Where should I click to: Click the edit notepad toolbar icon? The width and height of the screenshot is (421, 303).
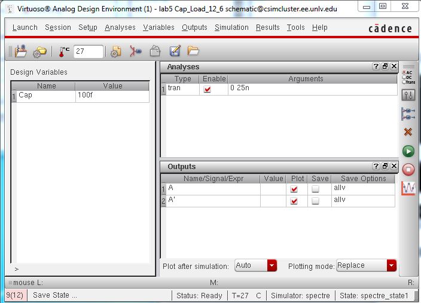point(175,51)
